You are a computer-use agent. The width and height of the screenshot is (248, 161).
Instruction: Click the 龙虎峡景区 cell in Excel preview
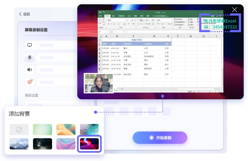pyautogui.click(x=149, y=56)
